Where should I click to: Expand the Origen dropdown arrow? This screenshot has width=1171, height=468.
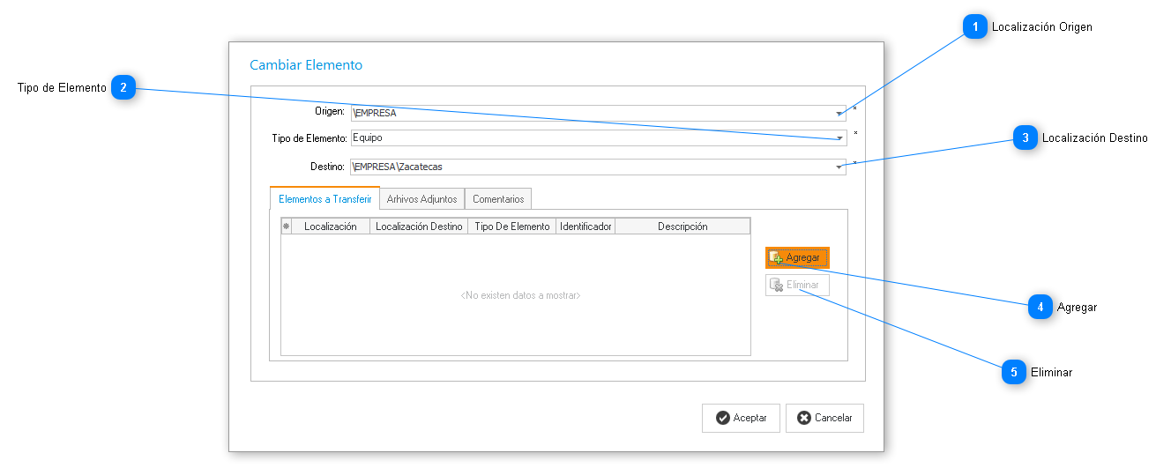point(839,114)
